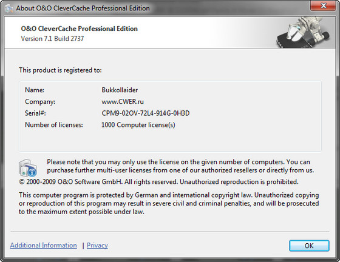340x262 pixels.
Task: Click the company value www.CWER.ru
Action: 123,101
